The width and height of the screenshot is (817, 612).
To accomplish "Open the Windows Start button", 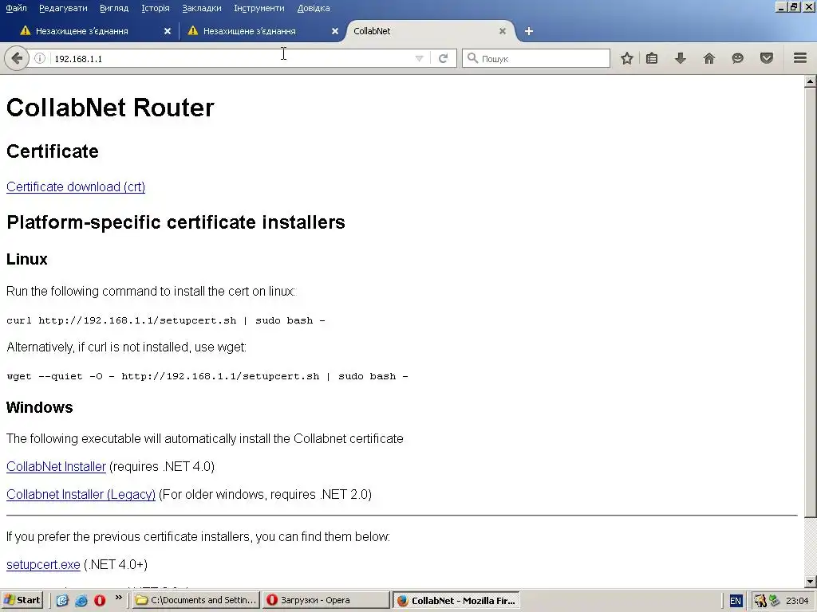I will (22, 600).
